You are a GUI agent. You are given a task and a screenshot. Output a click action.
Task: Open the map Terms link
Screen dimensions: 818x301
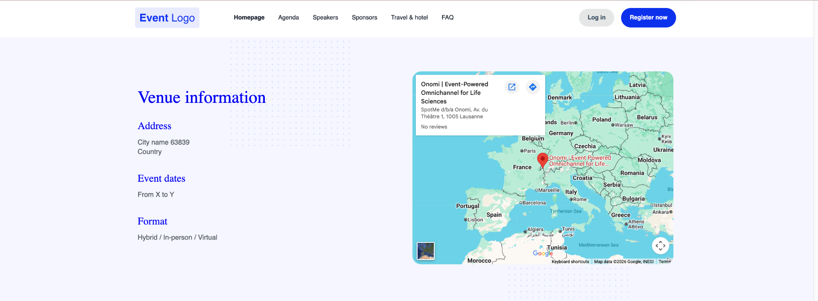click(665, 262)
